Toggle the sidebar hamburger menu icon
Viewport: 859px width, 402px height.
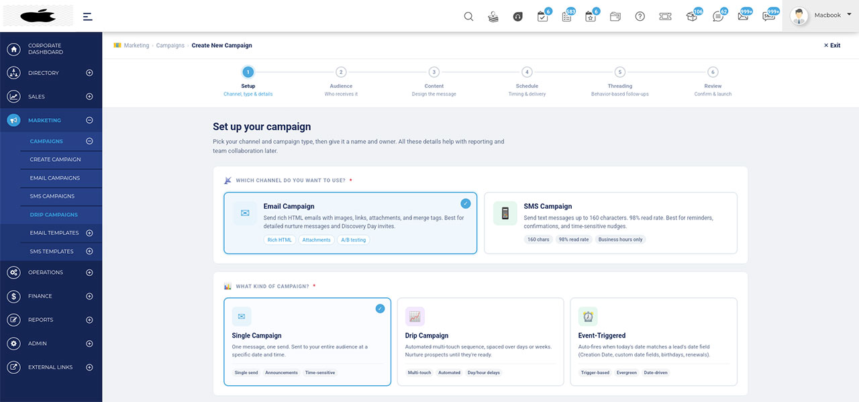point(88,17)
